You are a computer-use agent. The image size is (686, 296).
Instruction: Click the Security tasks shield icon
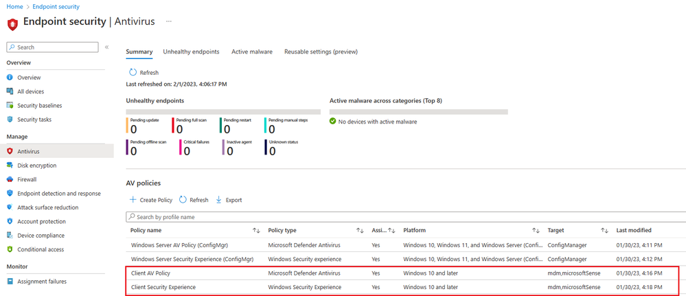[10, 119]
